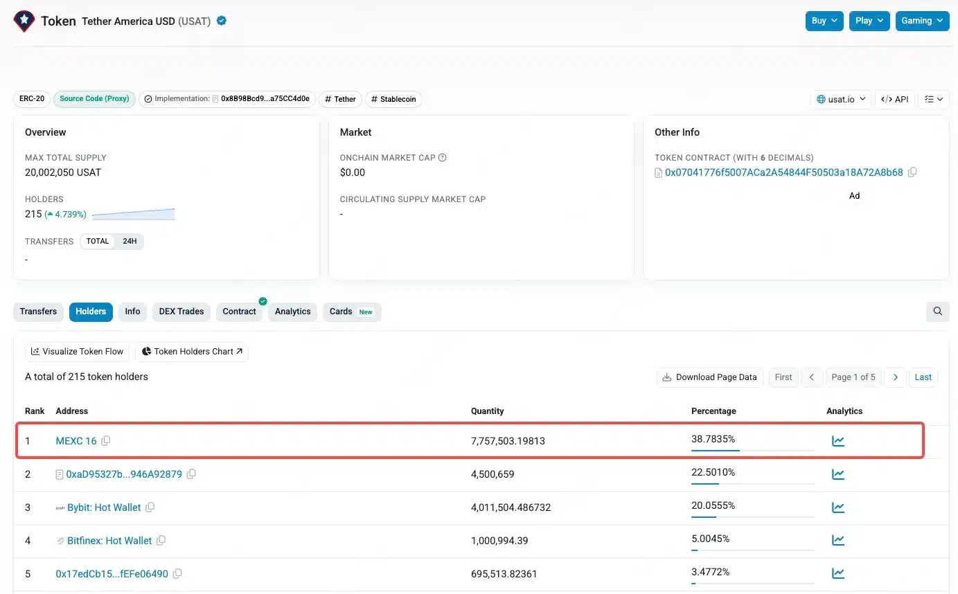Switch transfers view to 24H

130,241
